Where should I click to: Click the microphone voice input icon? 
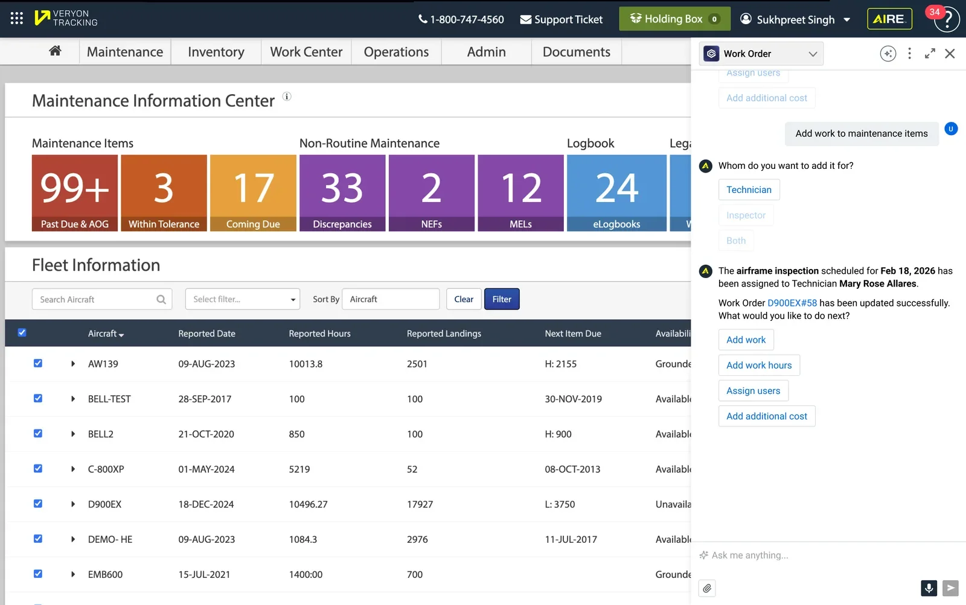click(x=929, y=588)
